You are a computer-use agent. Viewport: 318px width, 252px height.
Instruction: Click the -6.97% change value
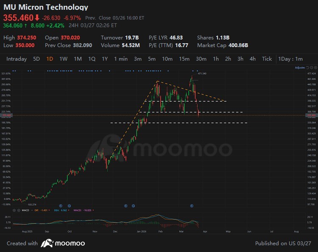tap(72, 18)
